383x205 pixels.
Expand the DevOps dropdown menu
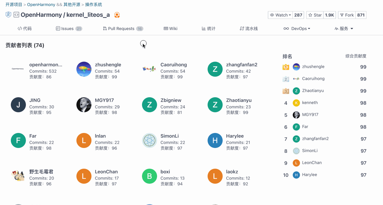(297, 29)
